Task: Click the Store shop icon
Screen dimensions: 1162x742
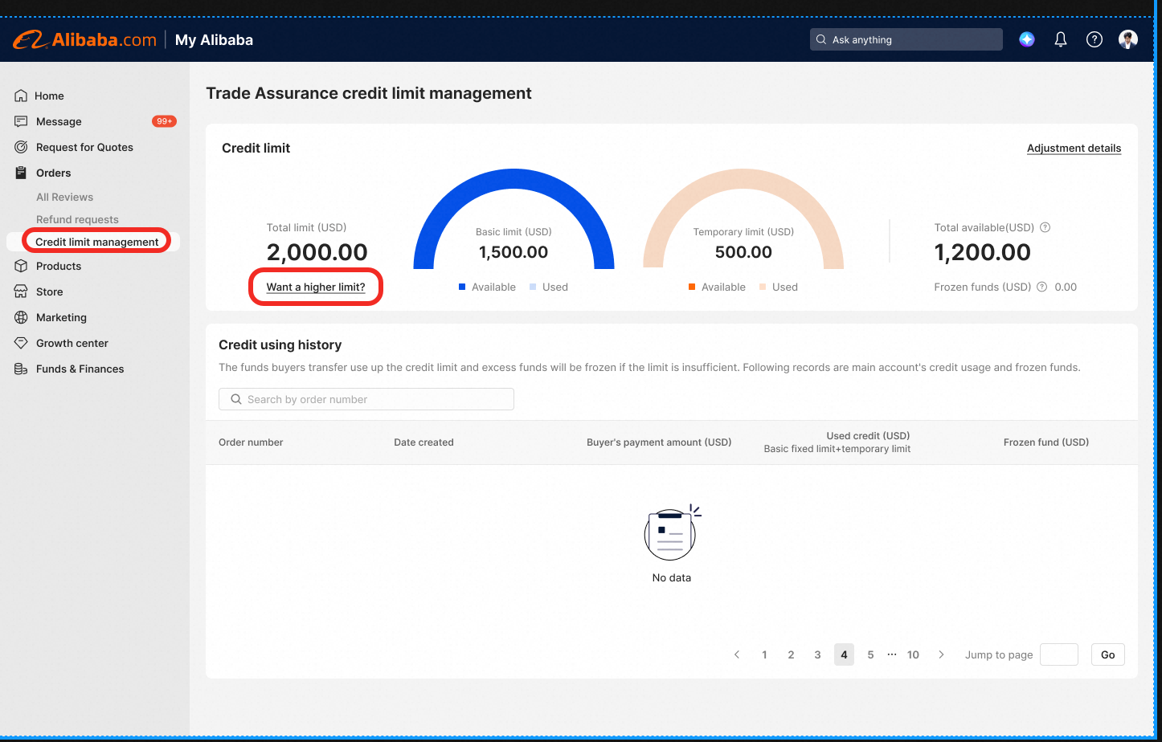Action: point(22,291)
